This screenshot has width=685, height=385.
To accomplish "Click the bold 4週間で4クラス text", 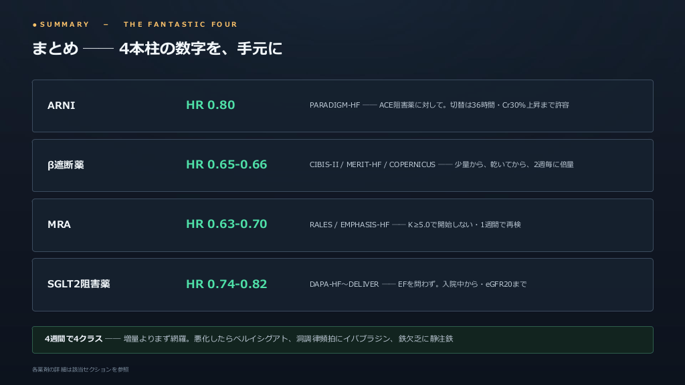I will tap(74, 339).
